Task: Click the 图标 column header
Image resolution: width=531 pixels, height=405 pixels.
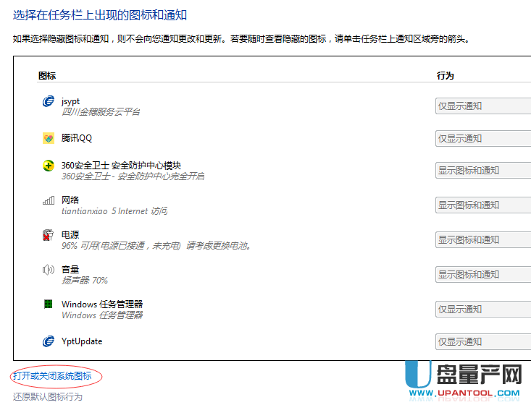Action: (46, 75)
